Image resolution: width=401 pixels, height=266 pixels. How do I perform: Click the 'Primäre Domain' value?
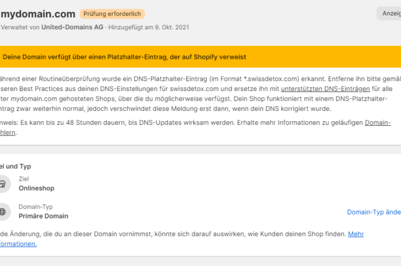pos(44,216)
